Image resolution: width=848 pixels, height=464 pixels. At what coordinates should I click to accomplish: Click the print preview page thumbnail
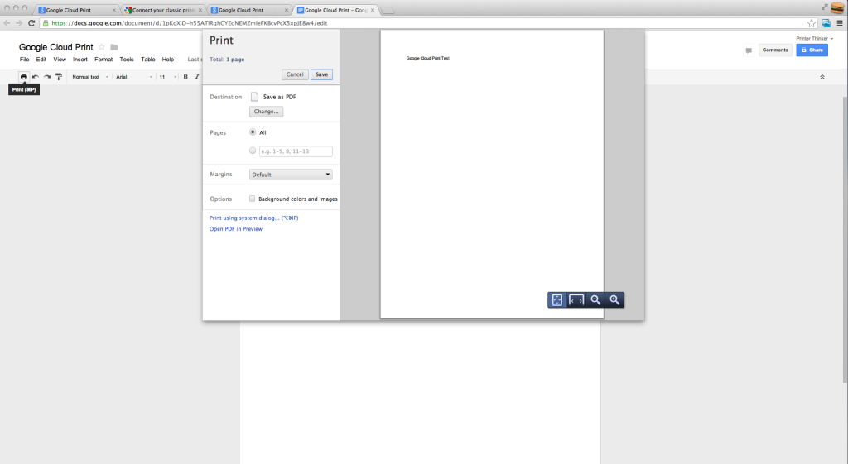pos(492,174)
